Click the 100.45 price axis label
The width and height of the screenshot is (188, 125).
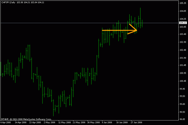point(183,81)
